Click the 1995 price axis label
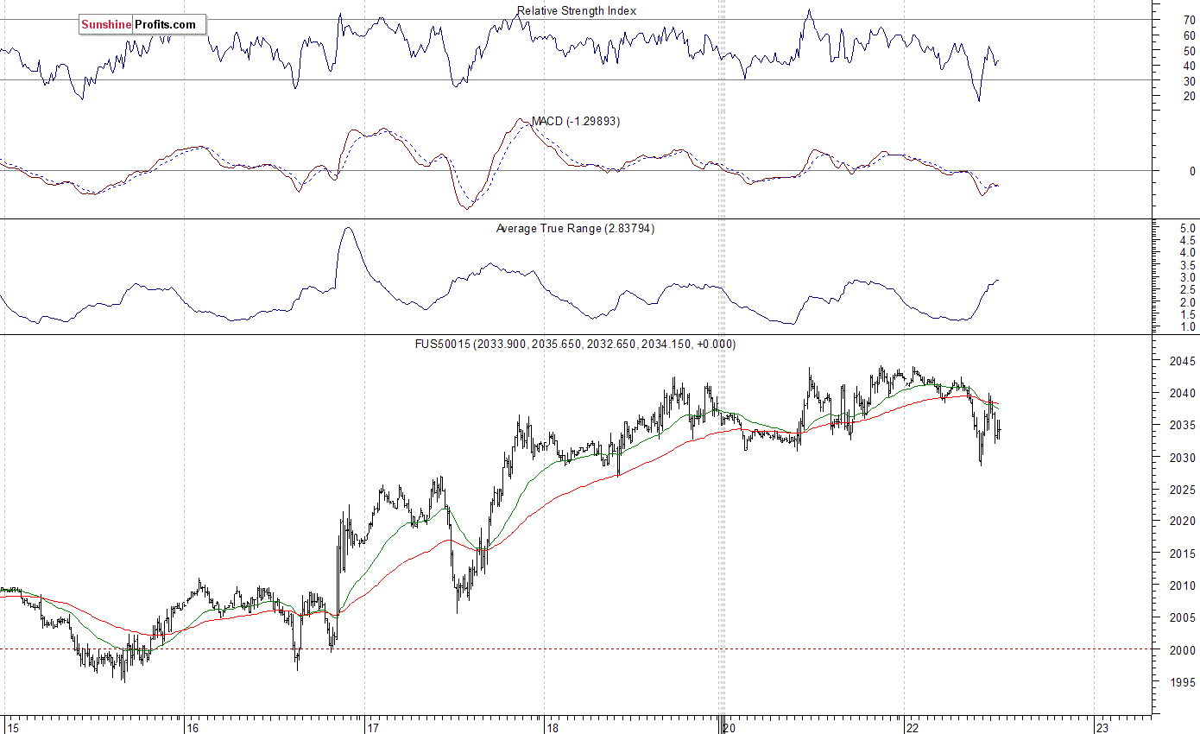The height and width of the screenshot is (734, 1200). pyautogui.click(x=1184, y=682)
